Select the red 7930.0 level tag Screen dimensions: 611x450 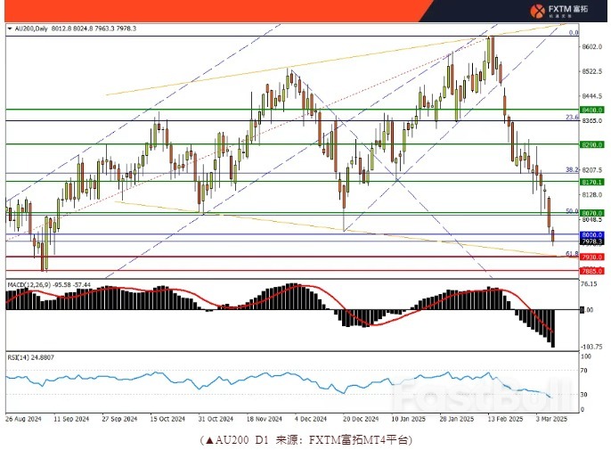(x=568, y=257)
